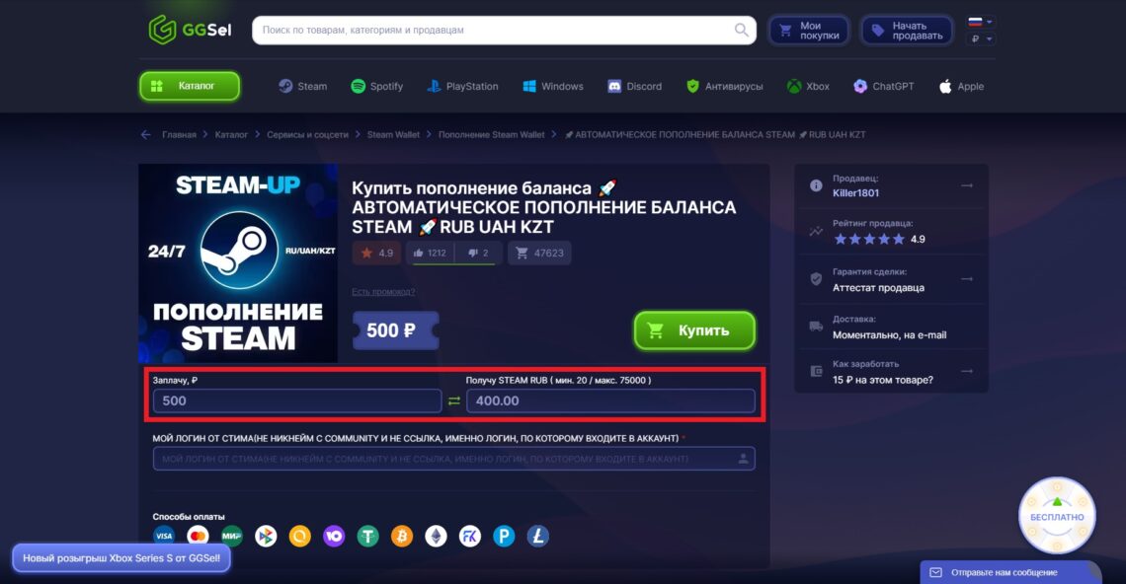Expand seller Killer1801 info arrow
The height and width of the screenshot is (584, 1126).
(967, 185)
